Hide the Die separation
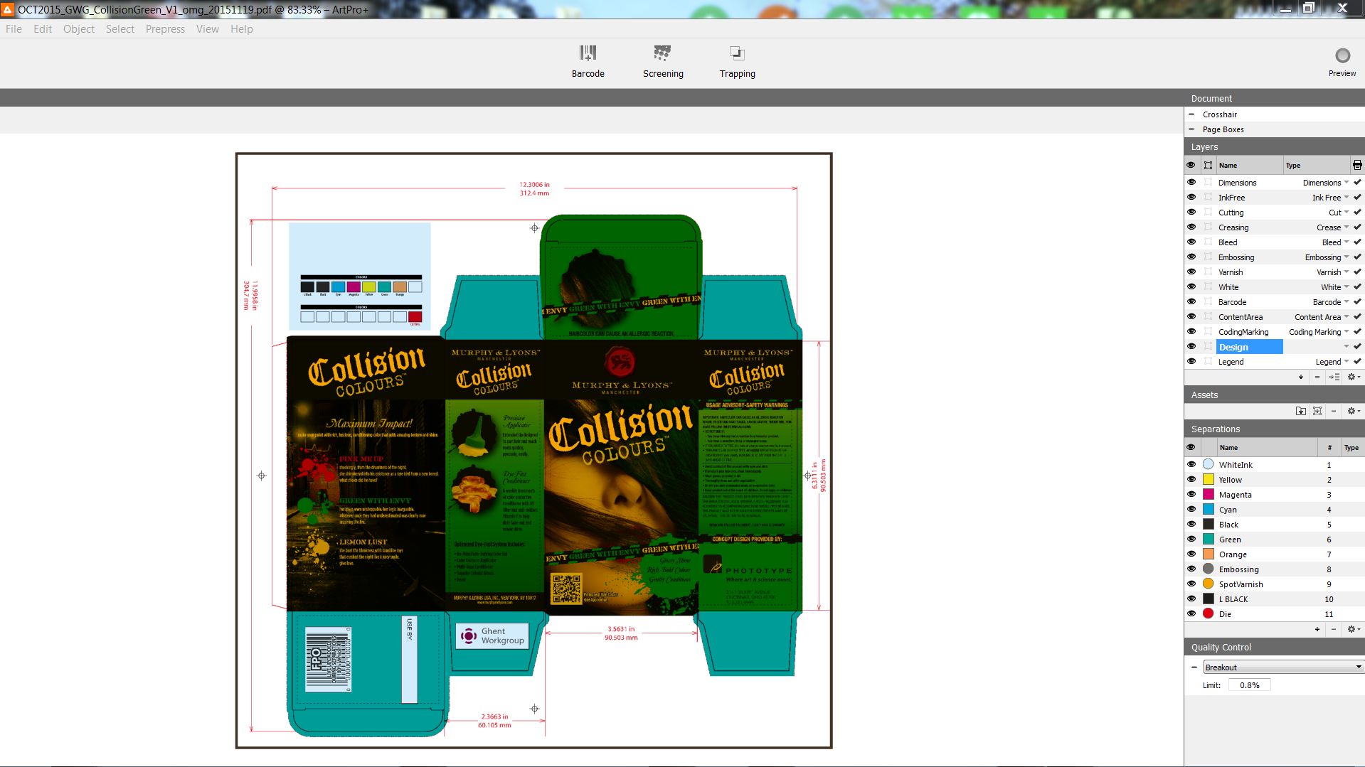 (1191, 613)
